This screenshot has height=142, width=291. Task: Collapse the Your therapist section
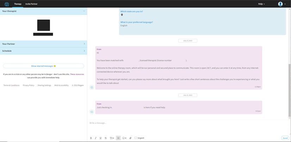pyautogui.click(x=43, y=11)
